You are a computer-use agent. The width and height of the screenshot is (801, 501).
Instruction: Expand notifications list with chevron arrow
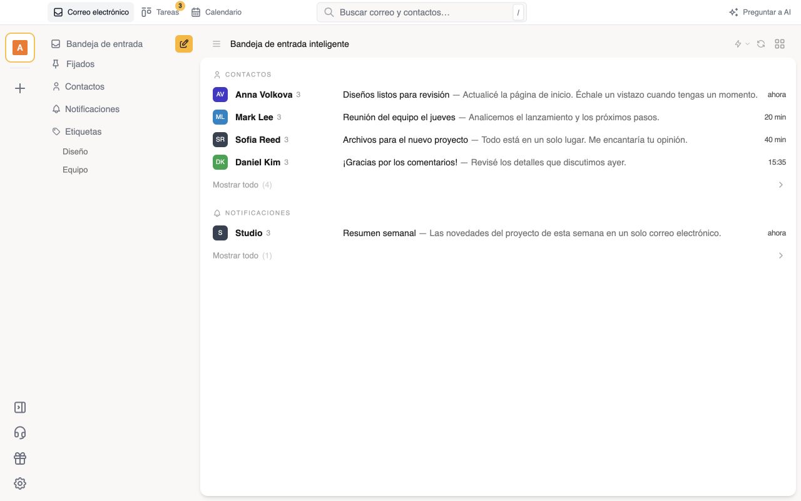point(780,256)
